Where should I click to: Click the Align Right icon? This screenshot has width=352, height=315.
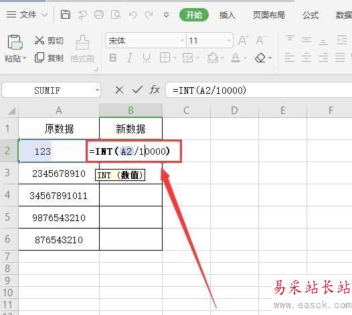point(323,58)
